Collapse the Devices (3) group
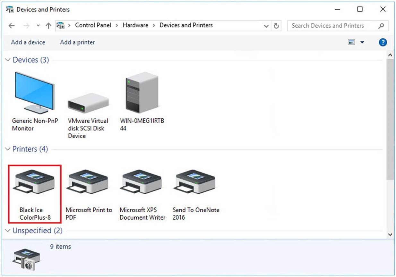This screenshot has height=277, width=396. [8, 60]
